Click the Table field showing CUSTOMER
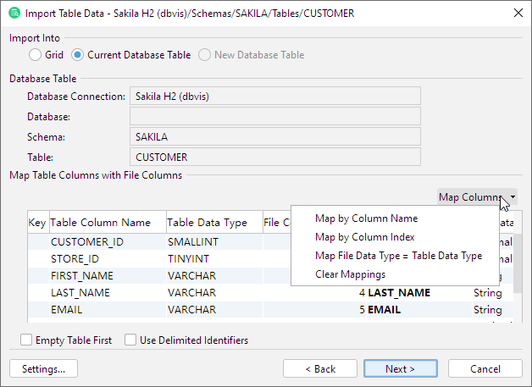Viewport: 532px width, 387px height. (x=274, y=157)
